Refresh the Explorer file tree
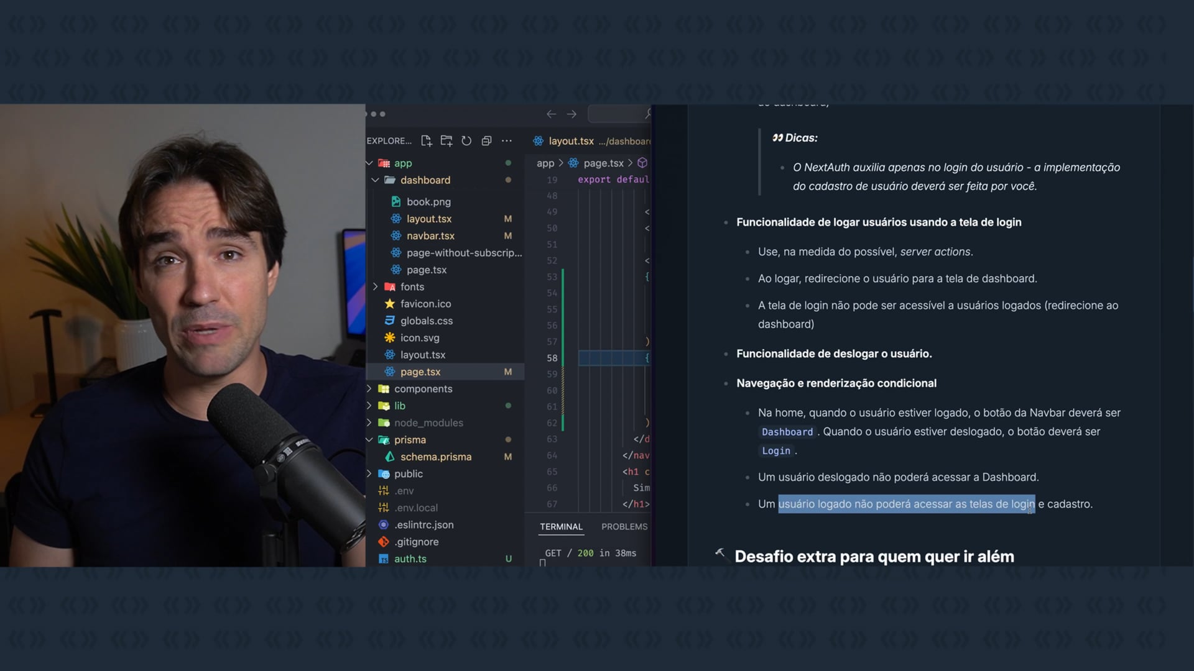Image resolution: width=1194 pixels, height=671 pixels. 466,141
